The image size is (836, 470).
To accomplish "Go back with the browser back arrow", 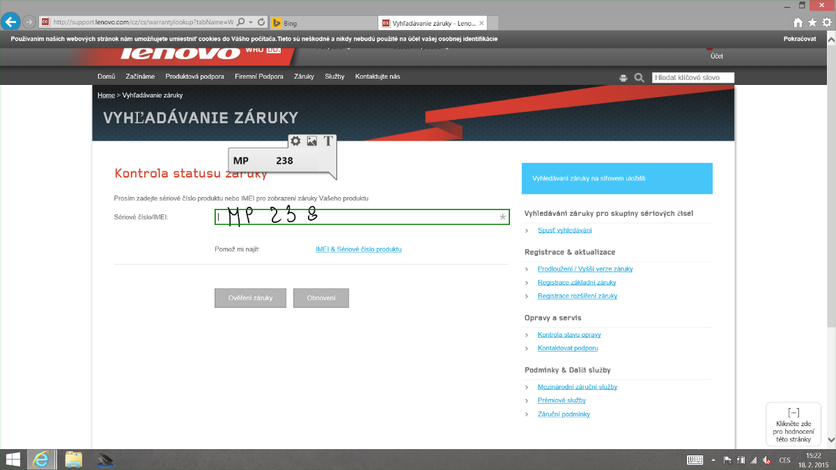I will coord(10,22).
